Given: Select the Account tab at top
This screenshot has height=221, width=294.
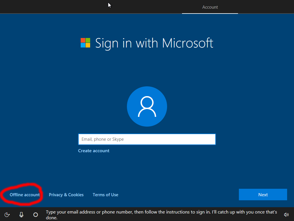Looking at the screenshot, I should pos(210,7).
